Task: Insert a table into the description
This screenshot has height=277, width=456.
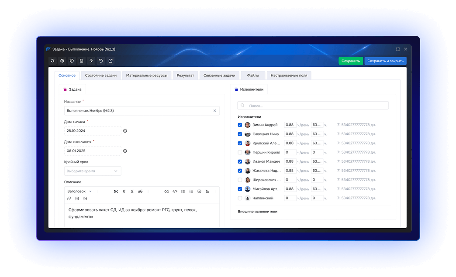Action: [77, 198]
